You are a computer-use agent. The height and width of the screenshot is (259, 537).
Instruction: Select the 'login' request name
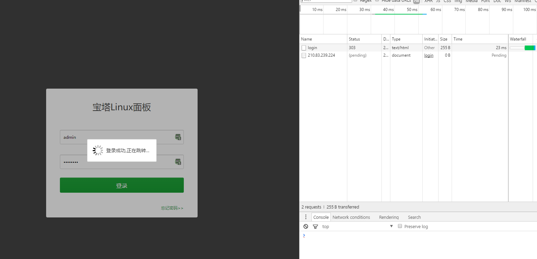click(312, 48)
